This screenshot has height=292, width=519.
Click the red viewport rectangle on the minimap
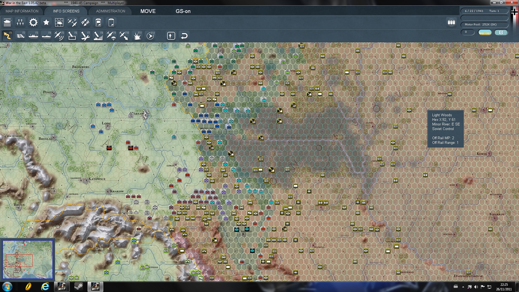(19, 260)
